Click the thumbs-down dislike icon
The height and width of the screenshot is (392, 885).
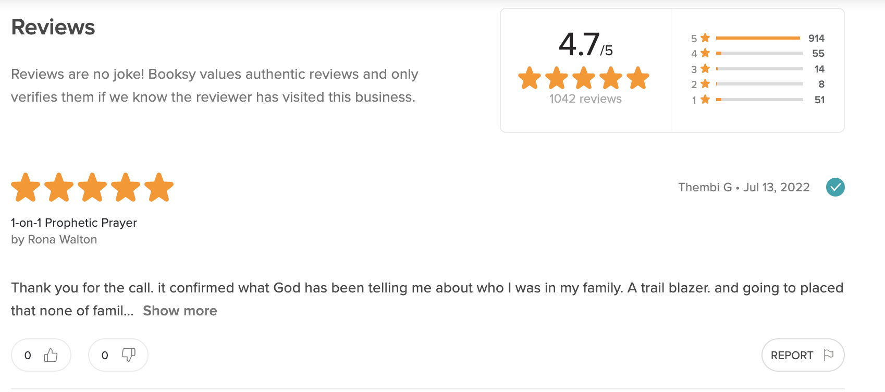click(x=128, y=355)
